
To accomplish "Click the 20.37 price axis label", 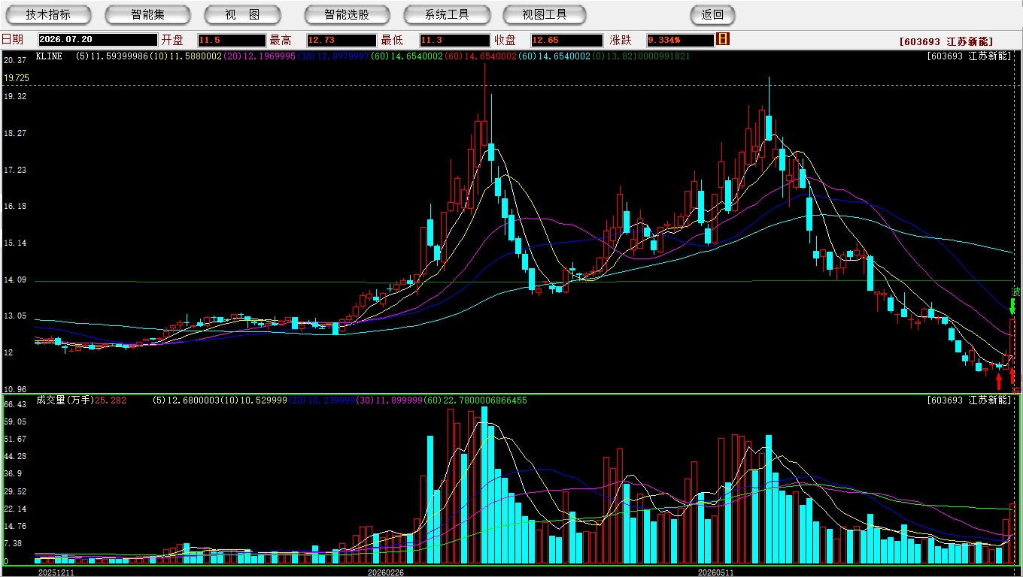I will 15,60.
